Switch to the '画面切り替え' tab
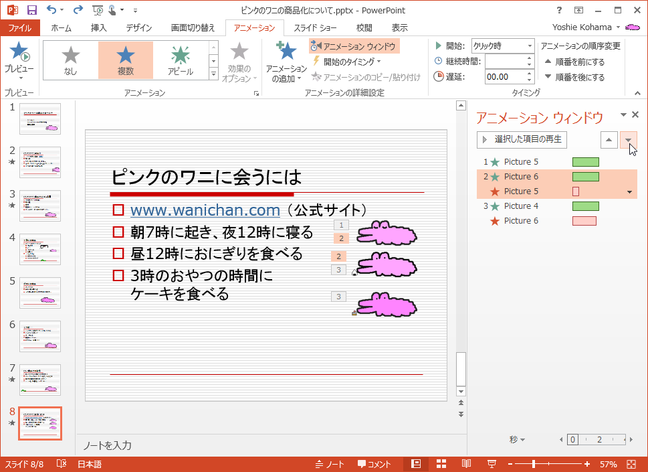Viewport: 648px width, 472px height. tap(193, 27)
